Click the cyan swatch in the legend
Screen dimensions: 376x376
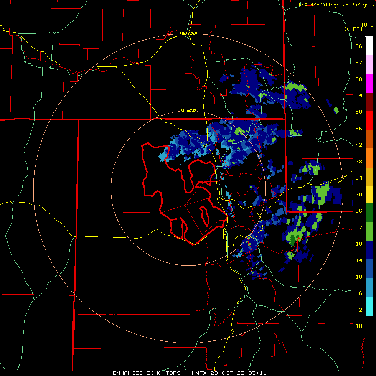click(x=369, y=307)
